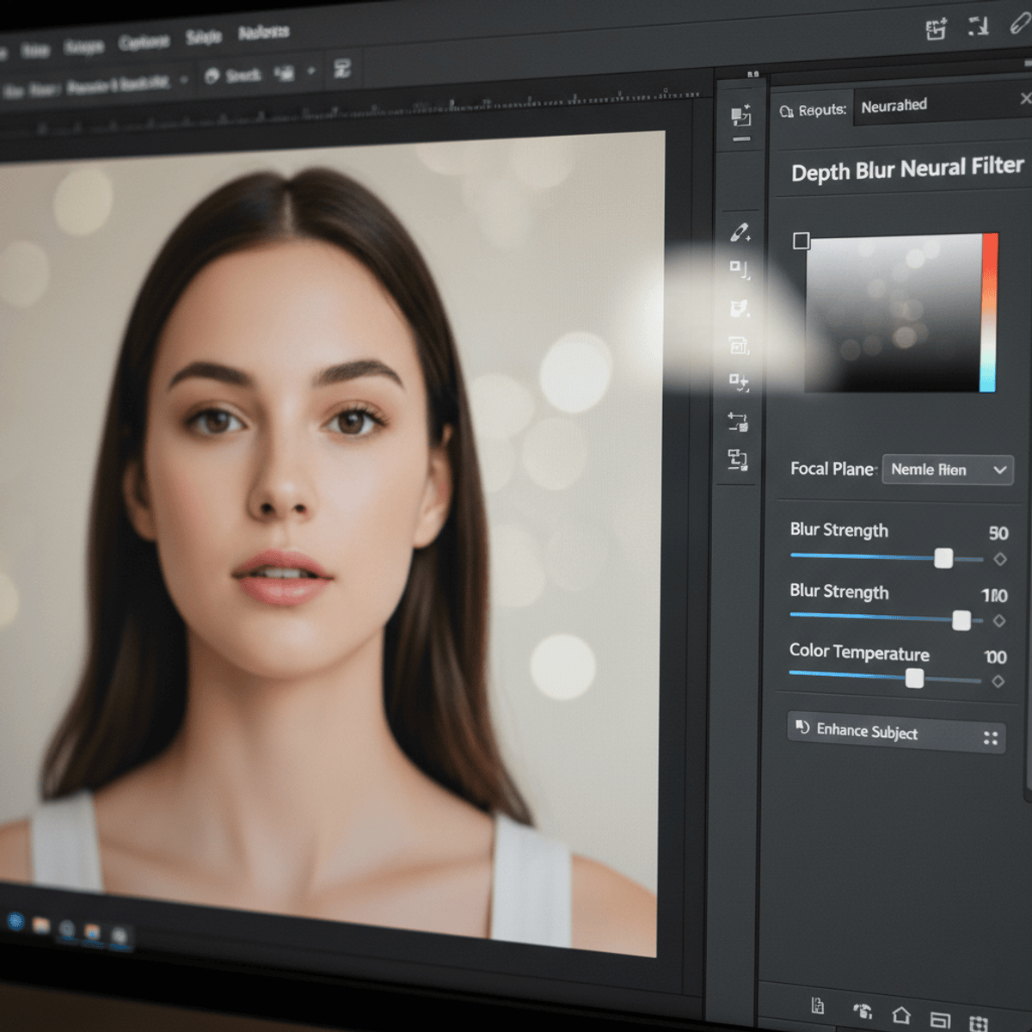This screenshot has height=1032, width=1032.
Task: Select the pen-plus tool in the vertical toolbar
Action: tap(740, 232)
